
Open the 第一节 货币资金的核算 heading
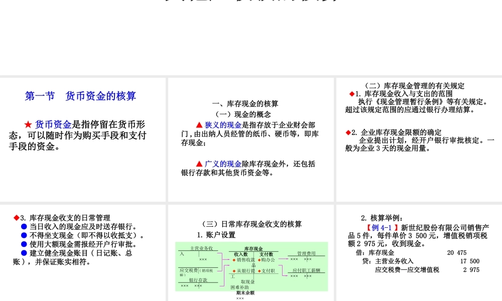(80, 96)
